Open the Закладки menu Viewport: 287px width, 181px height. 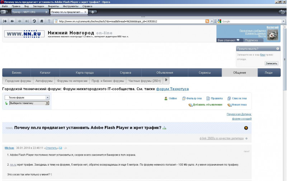[x=38, y=6]
